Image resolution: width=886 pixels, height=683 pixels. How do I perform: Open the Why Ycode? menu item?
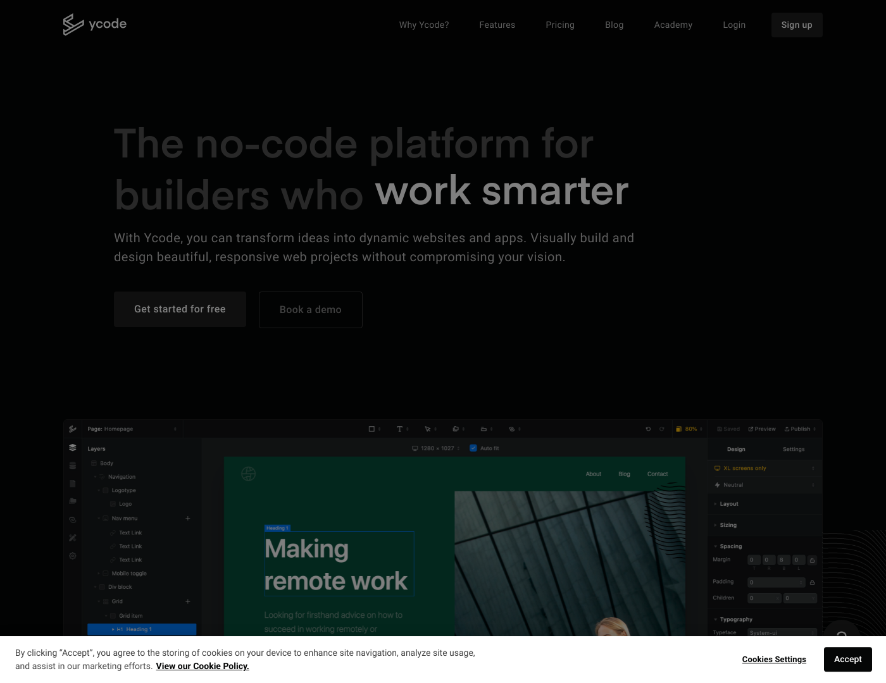pyautogui.click(x=424, y=25)
